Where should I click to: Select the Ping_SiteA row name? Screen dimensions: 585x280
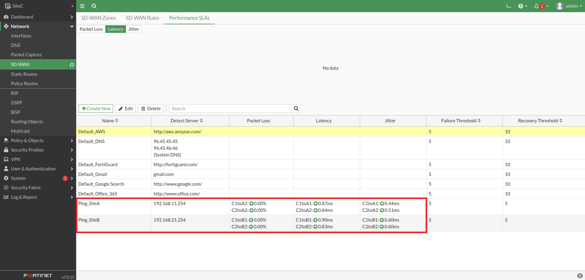click(x=89, y=203)
